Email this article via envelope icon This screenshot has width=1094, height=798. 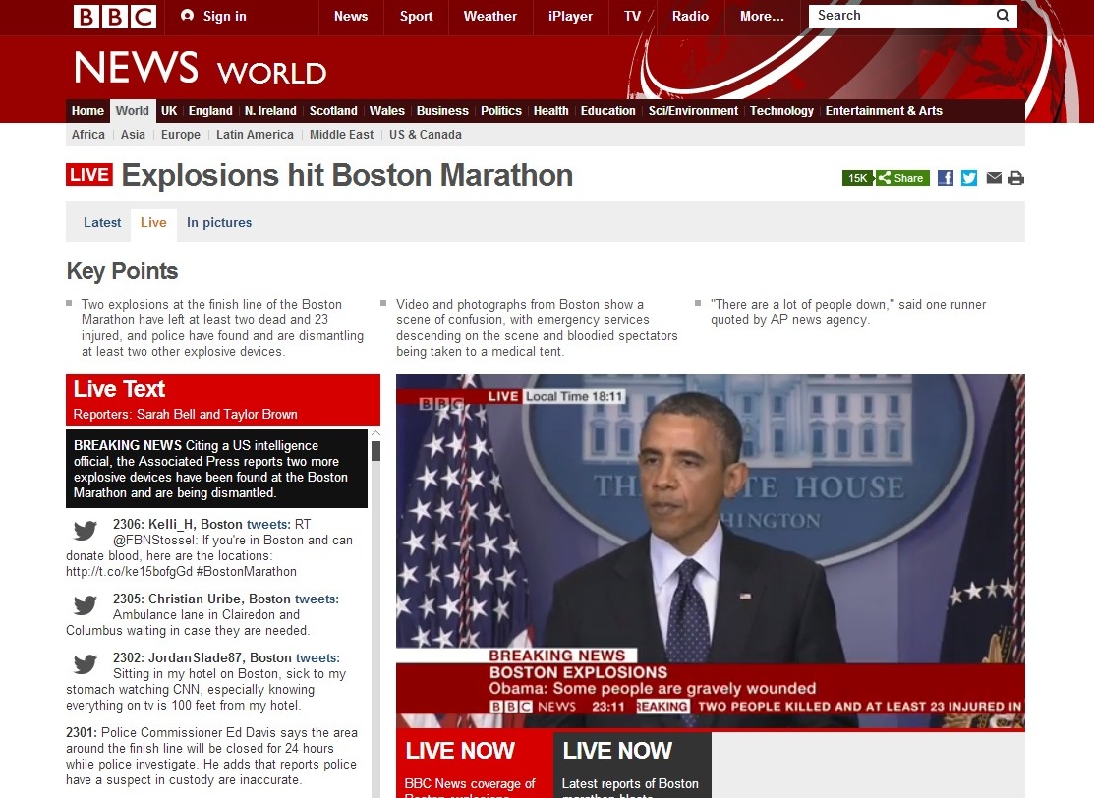tap(994, 178)
